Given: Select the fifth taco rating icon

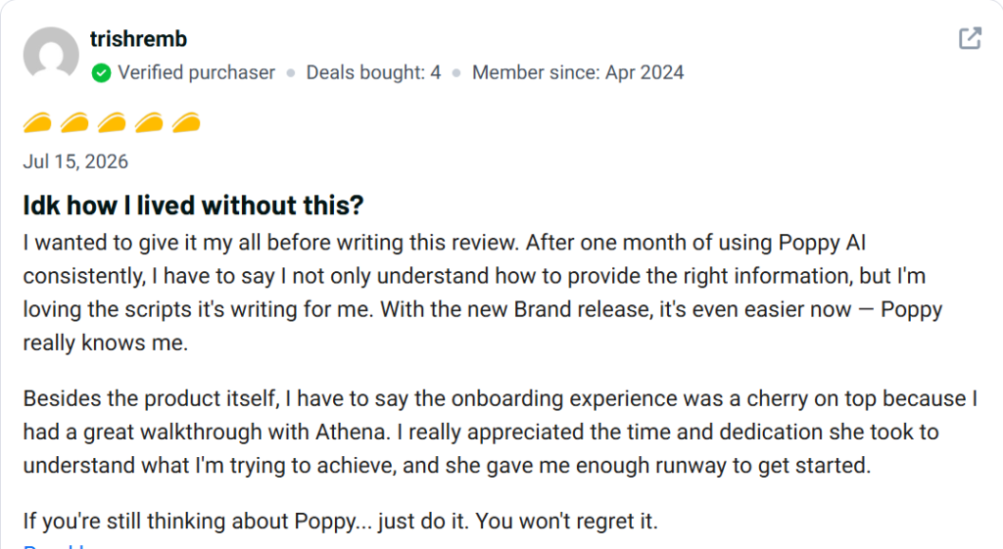Looking at the screenshot, I should (x=186, y=122).
